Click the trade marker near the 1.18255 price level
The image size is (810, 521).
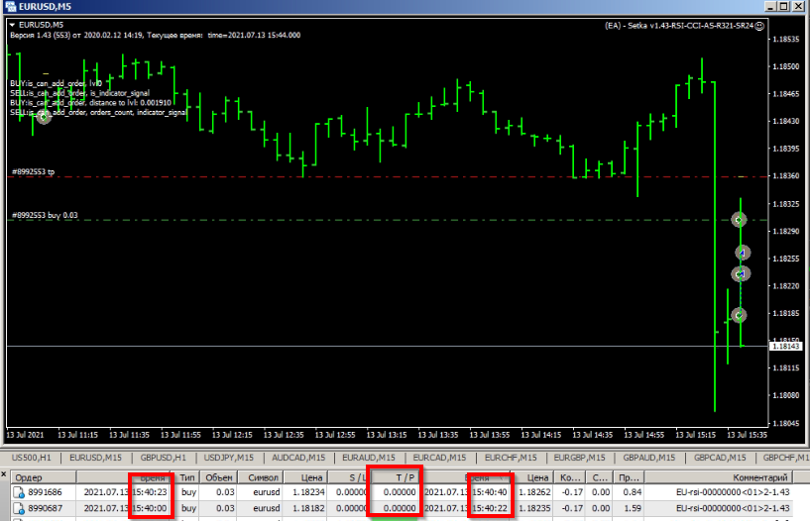point(743,253)
